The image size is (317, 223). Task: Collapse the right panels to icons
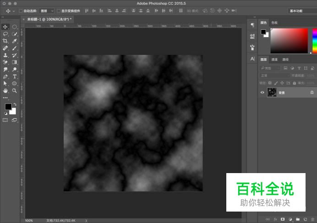click(x=255, y=17)
